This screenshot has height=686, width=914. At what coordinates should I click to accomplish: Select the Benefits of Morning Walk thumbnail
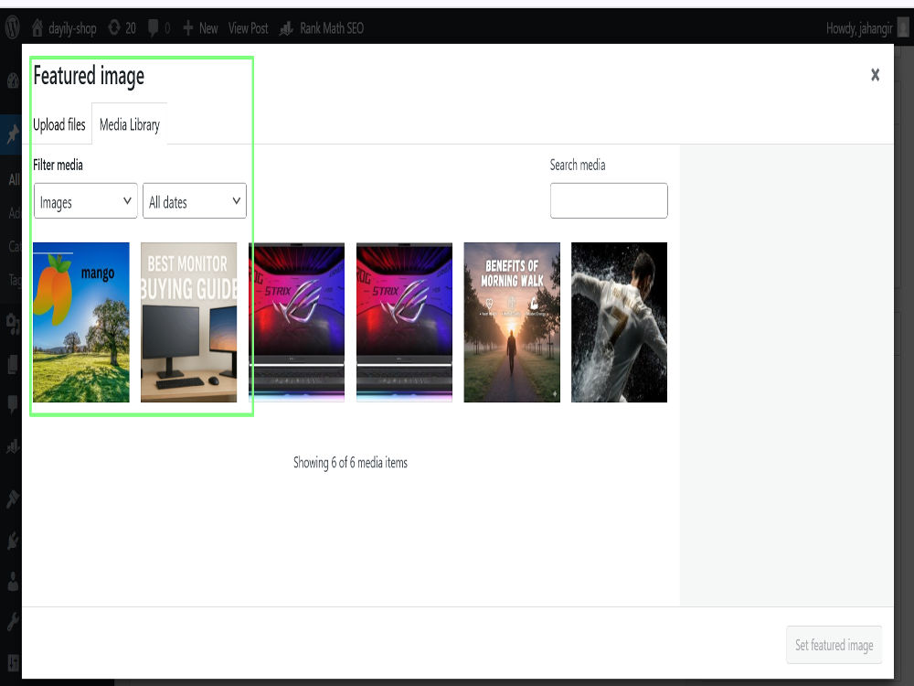tap(512, 322)
